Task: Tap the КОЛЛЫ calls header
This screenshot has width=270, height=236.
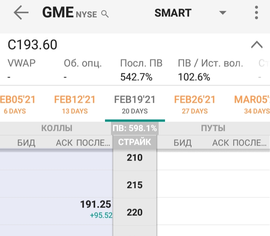Action: [57, 128]
